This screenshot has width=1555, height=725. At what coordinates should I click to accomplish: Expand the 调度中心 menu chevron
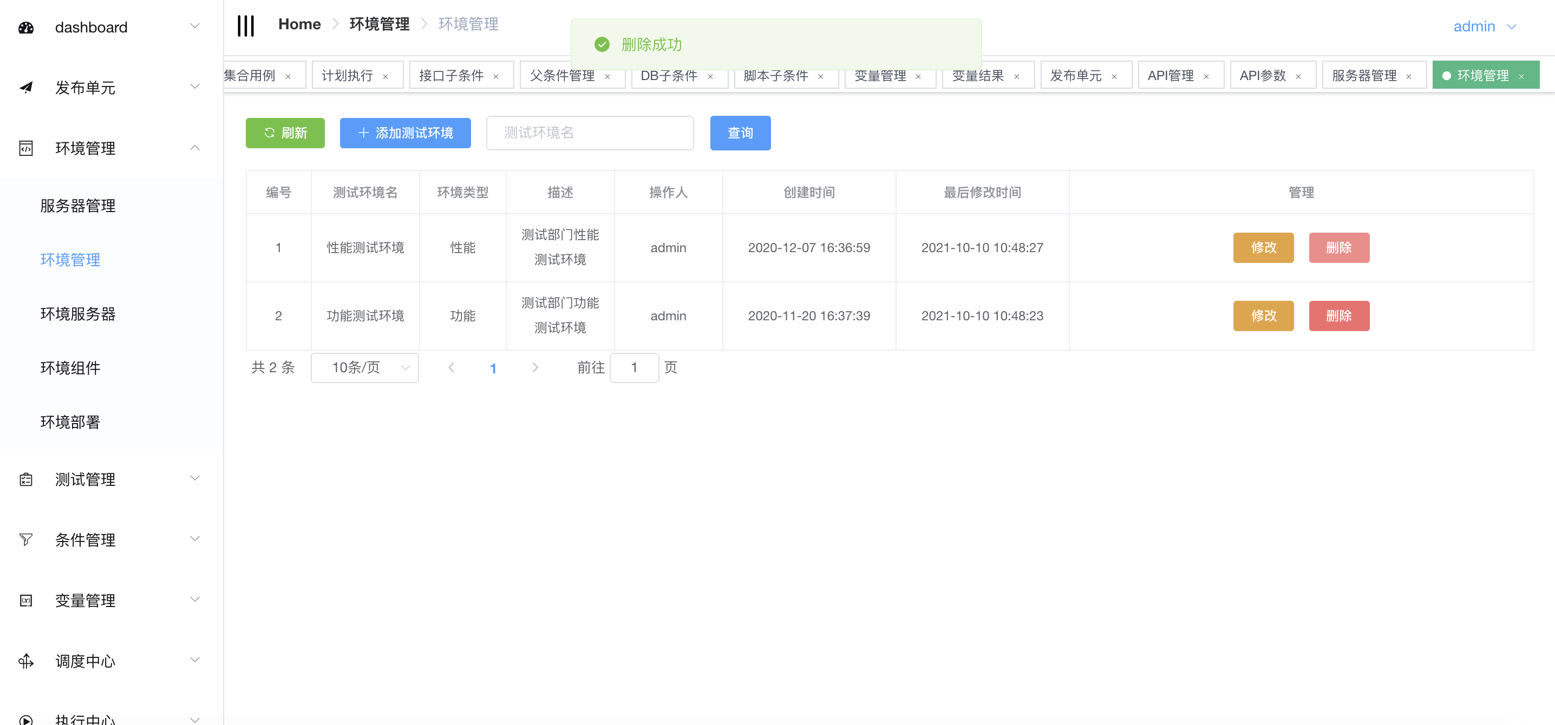coord(194,660)
